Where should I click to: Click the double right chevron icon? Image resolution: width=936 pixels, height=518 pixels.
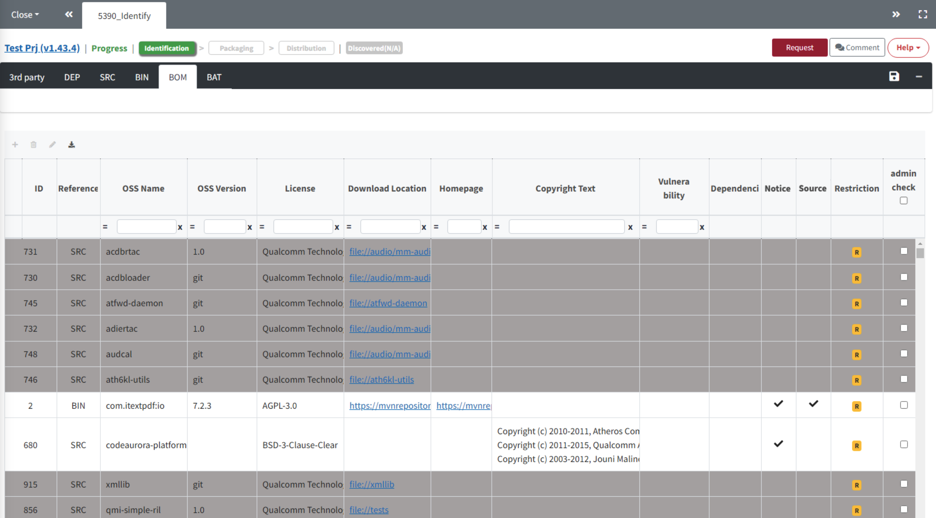click(x=896, y=14)
